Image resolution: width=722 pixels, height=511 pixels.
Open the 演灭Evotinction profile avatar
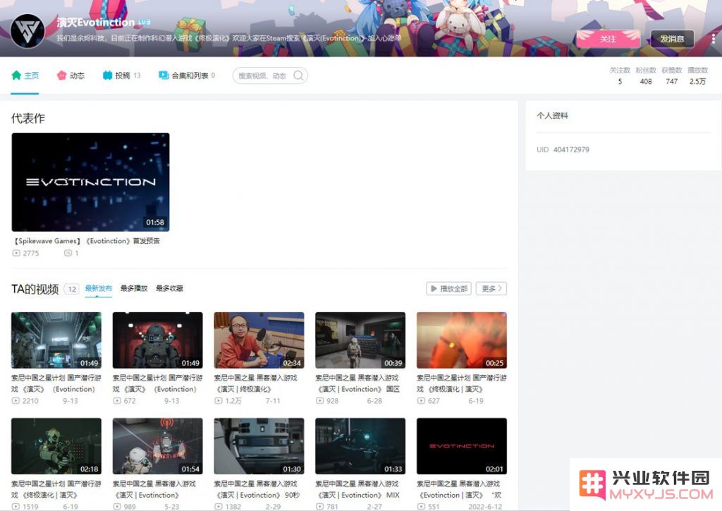(27, 31)
